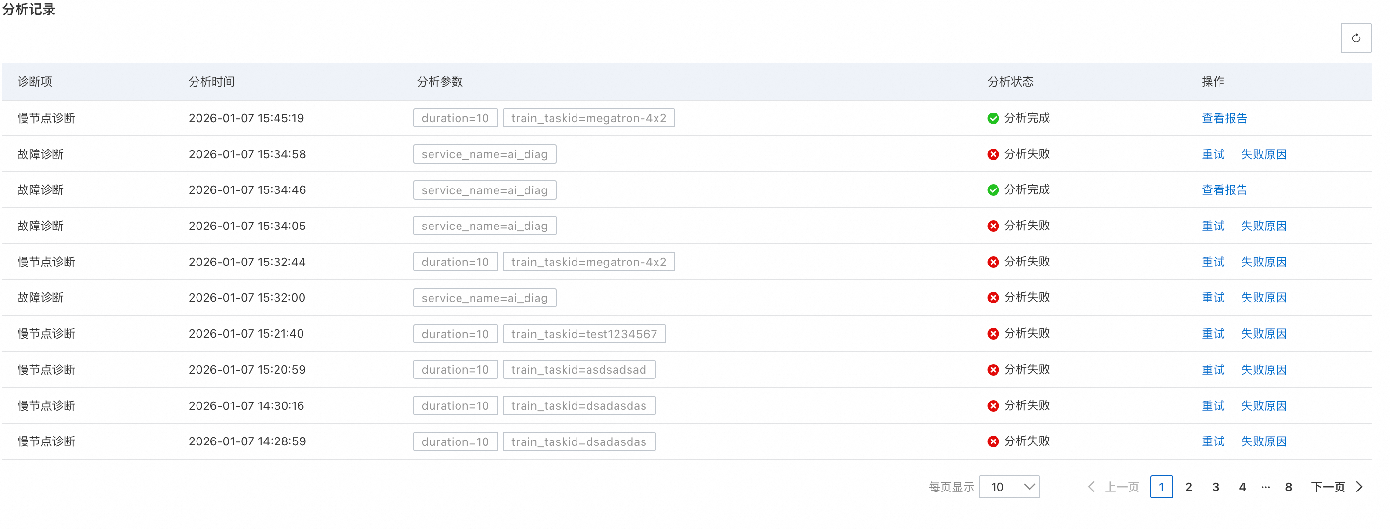
Task: Click next page right chevron arrow
Action: (1360, 487)
